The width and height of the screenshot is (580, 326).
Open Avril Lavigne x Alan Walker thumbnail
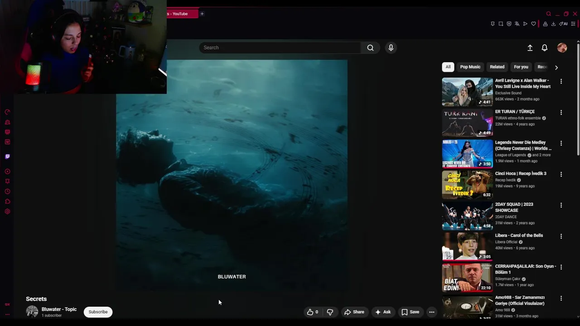[467, 91]
